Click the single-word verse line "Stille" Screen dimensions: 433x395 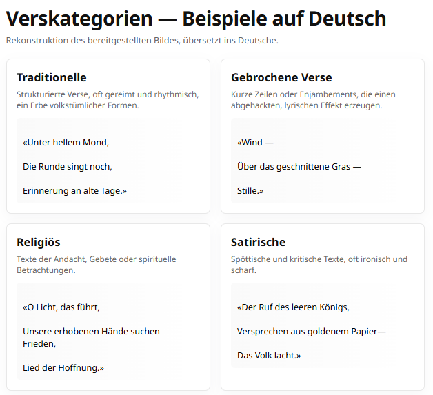point(250,190)
